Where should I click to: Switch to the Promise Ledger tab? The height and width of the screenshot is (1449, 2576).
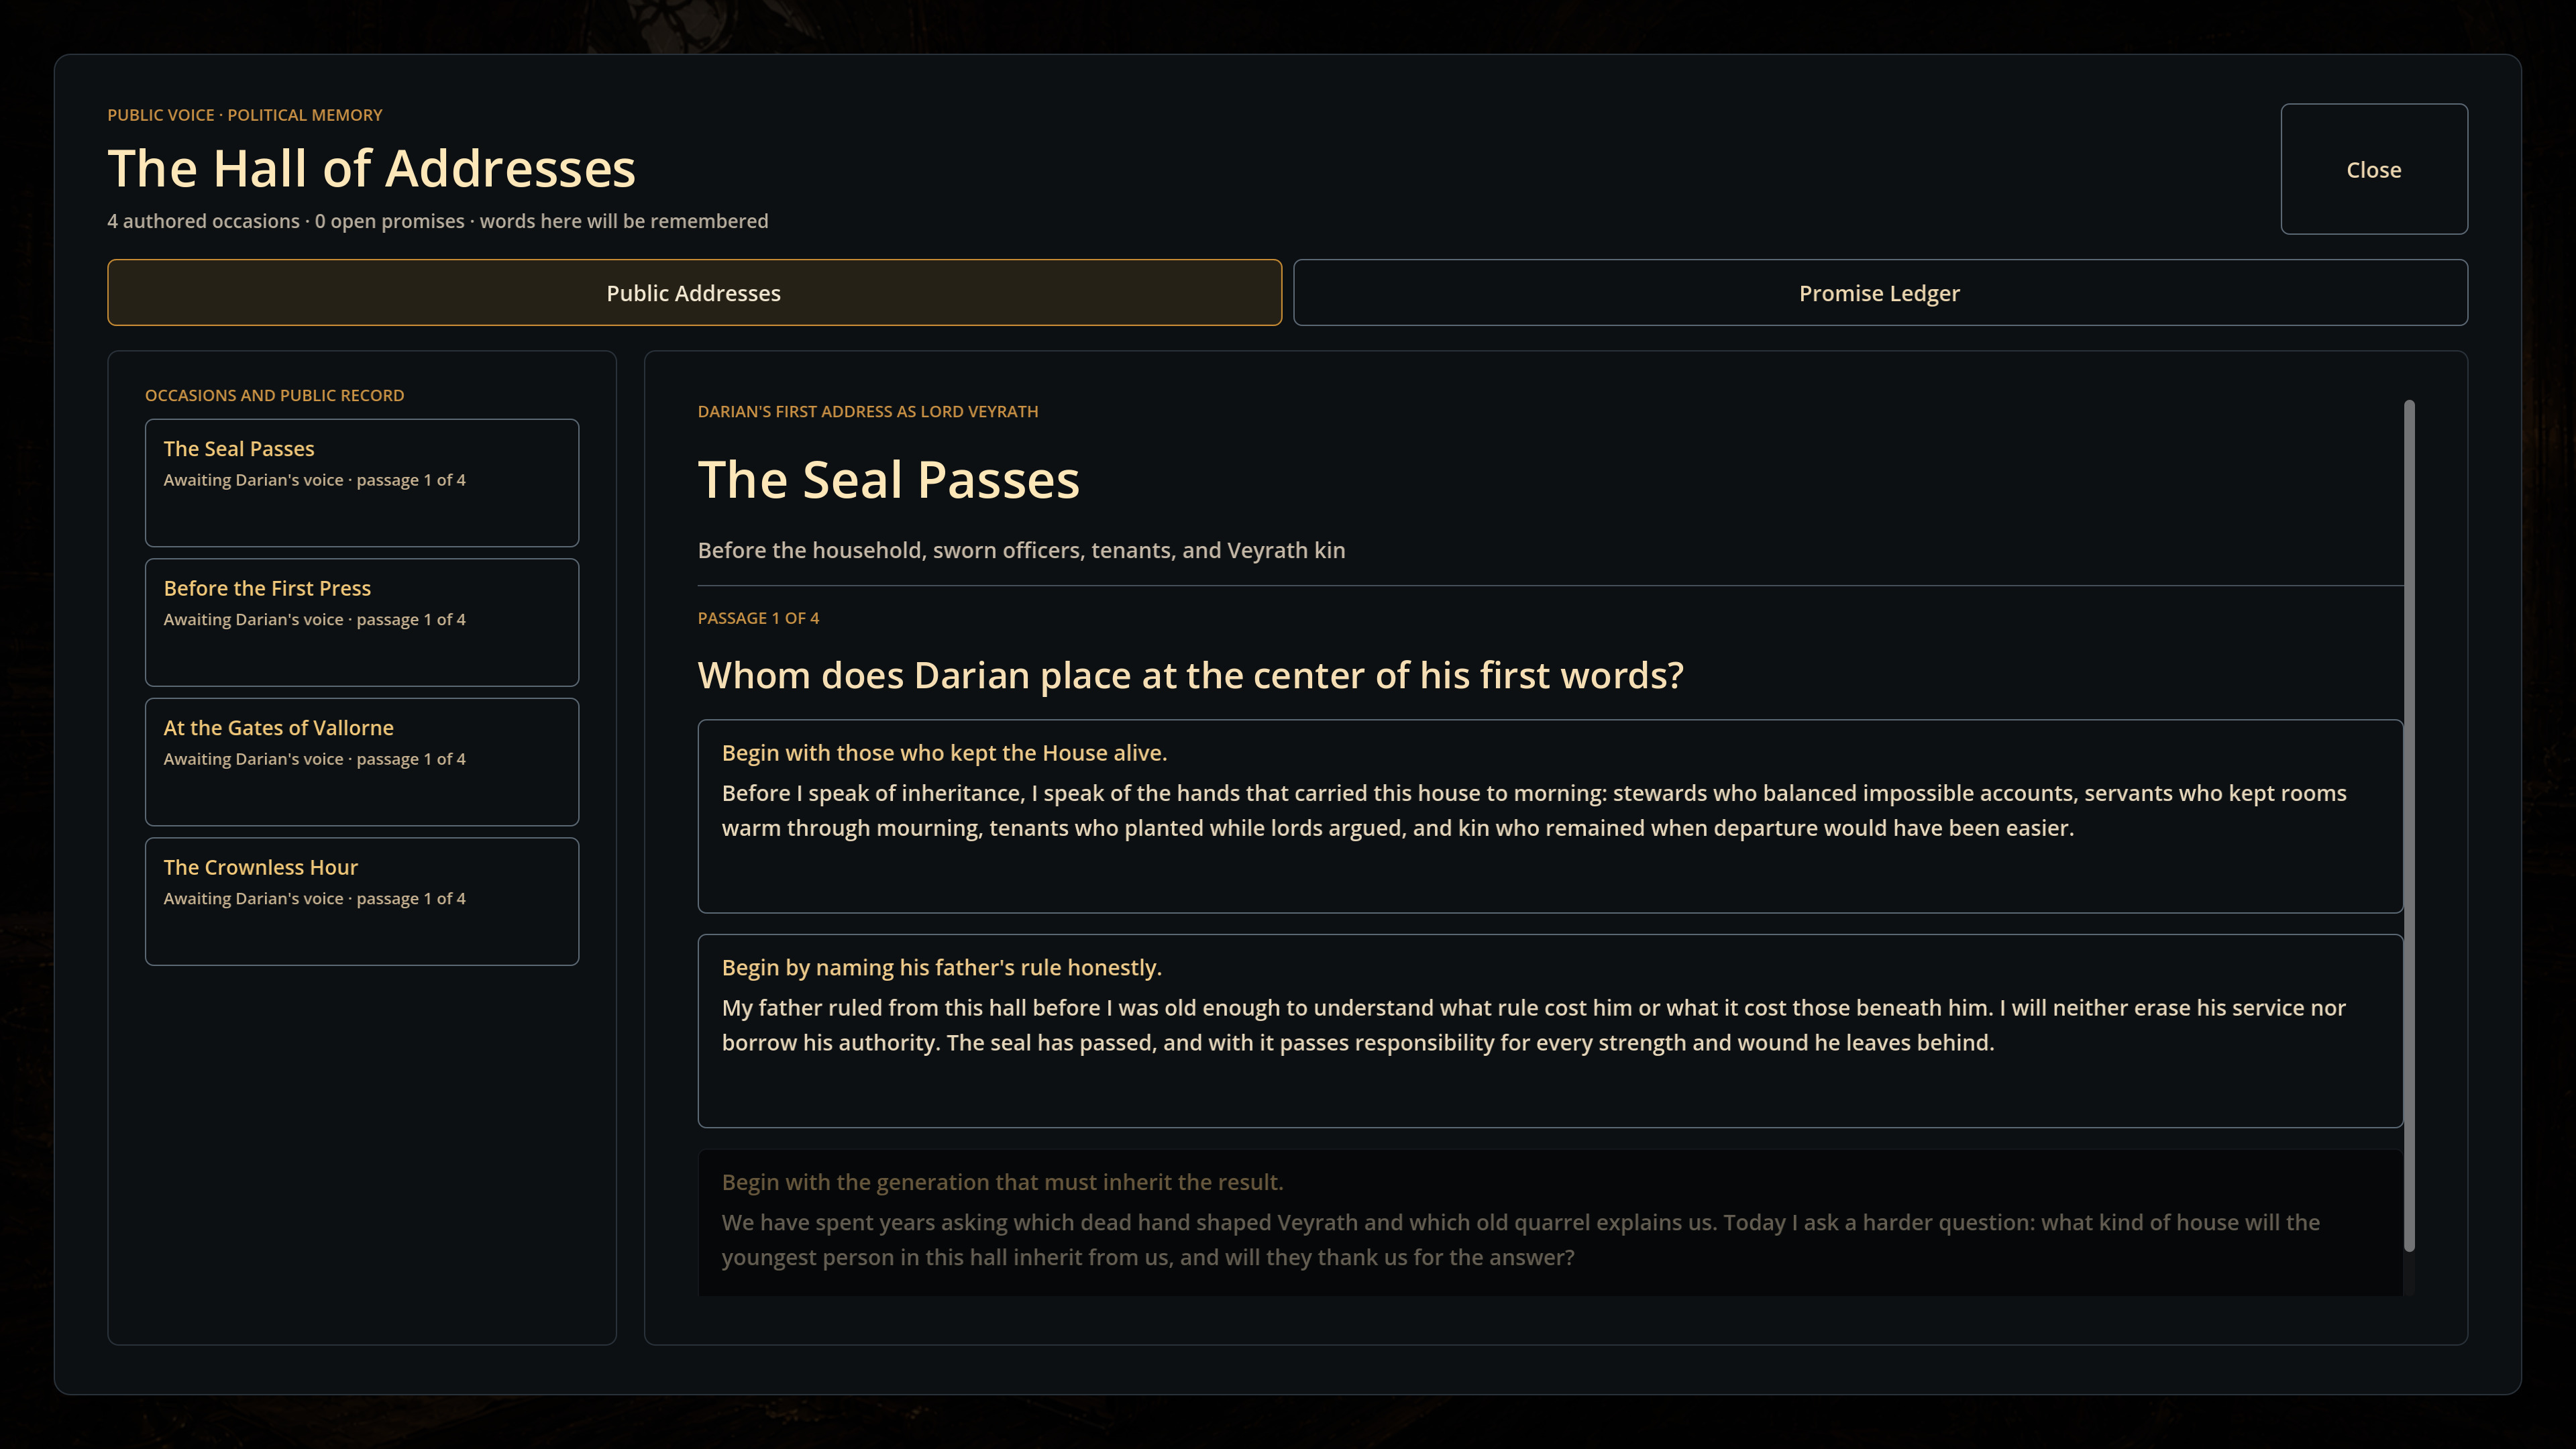point(1880,293)
